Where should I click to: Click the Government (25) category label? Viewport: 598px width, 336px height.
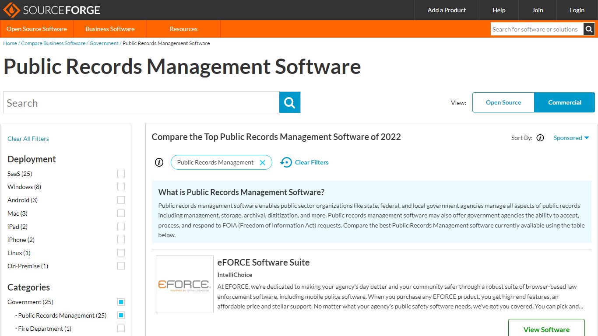(x=30, y=302)
